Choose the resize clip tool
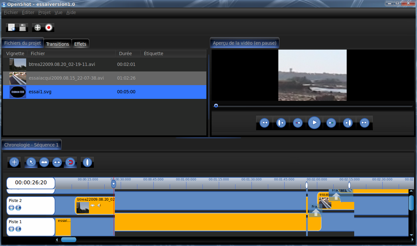Viewport: 417px width, 246px height. [x=57, y=162]
